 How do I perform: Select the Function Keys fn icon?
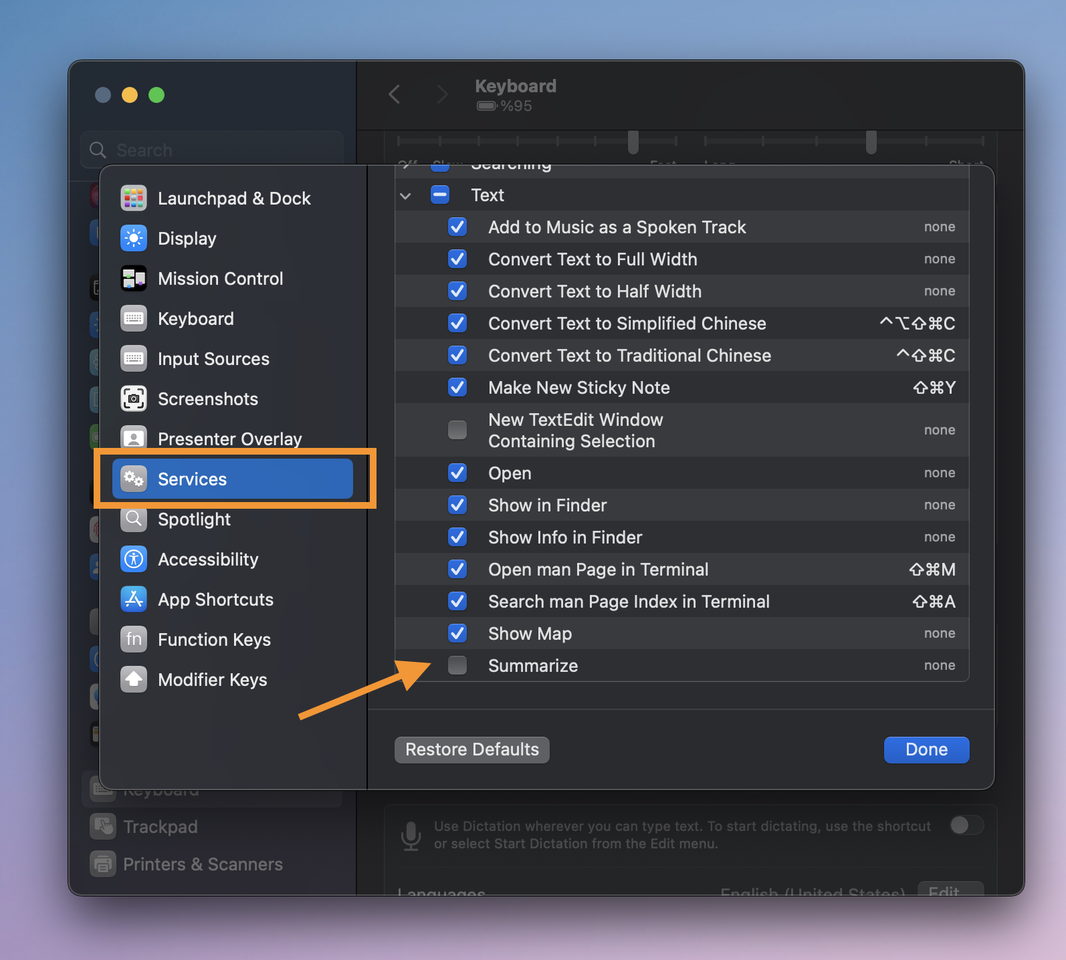pos(134,639)
